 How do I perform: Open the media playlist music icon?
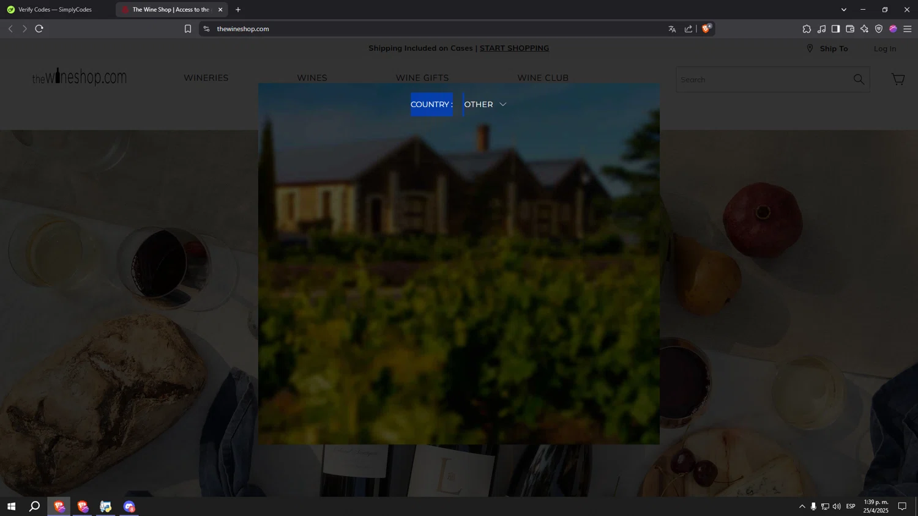pos(821,29)
